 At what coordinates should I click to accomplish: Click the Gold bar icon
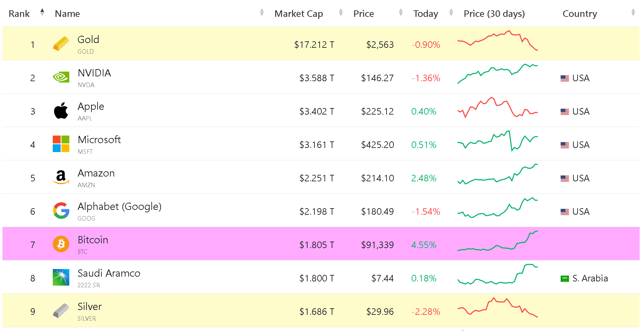tap(61, 44)
